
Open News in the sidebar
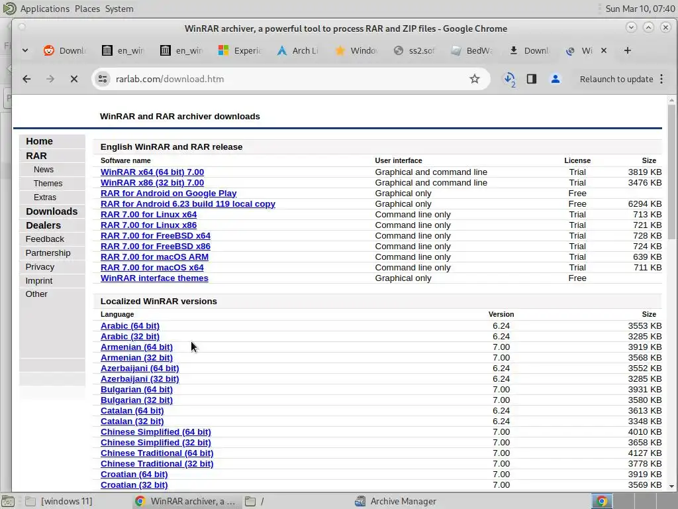coord(44,169)
